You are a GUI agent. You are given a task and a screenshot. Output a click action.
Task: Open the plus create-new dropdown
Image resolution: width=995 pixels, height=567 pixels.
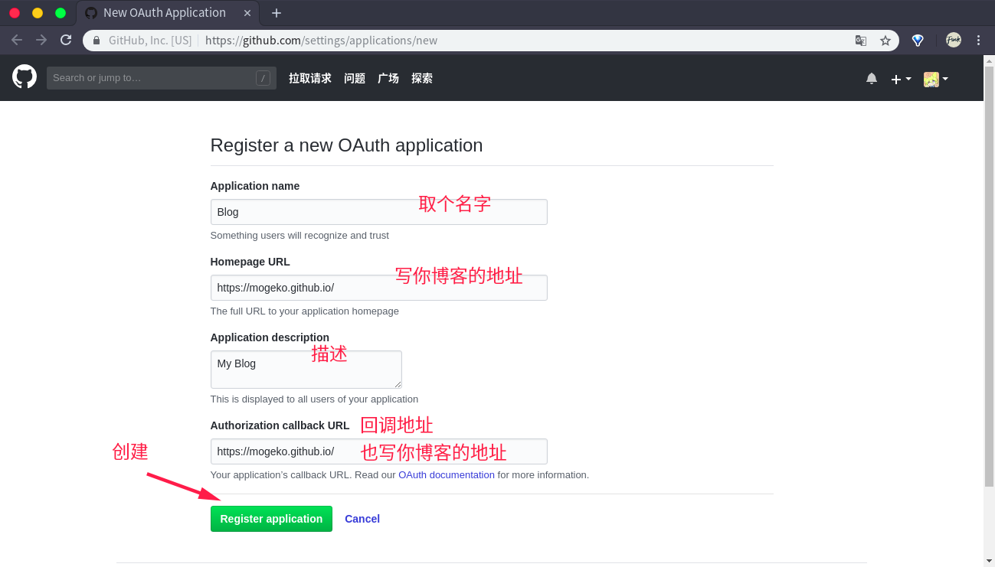pos(901,79)
